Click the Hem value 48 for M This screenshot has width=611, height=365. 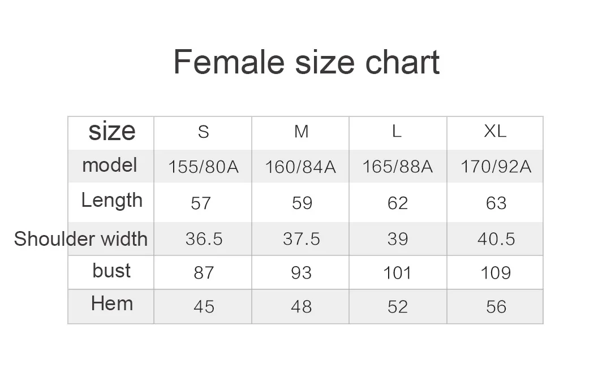coord(301,307)
